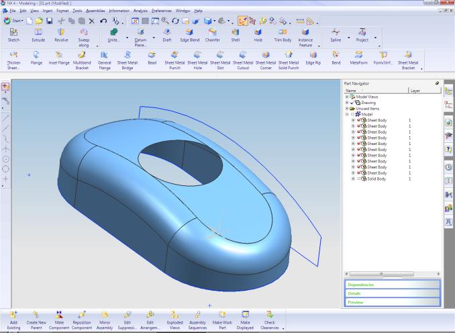Open the Unite dropdown arrow
455x333 pixels.
(x=127, y=38)
